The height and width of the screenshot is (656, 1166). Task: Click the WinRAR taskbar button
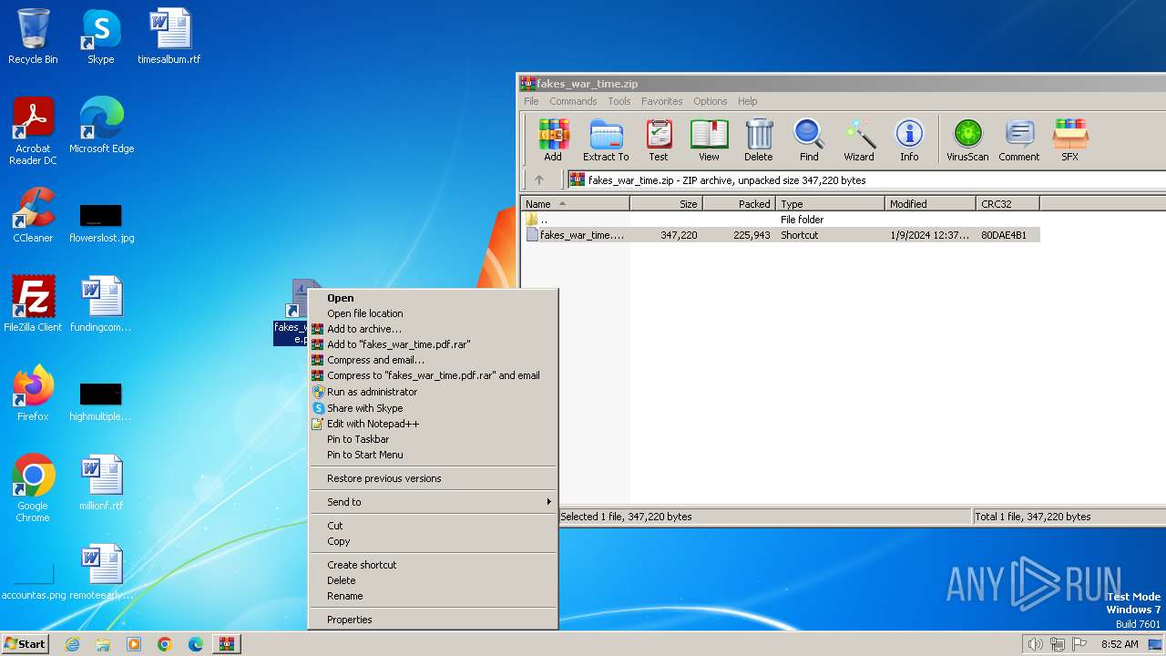(226, 644)
